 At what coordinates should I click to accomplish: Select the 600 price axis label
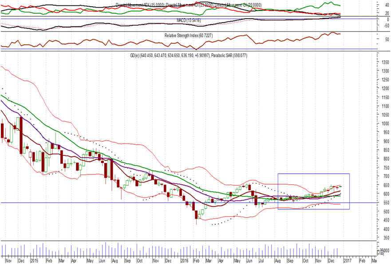pos(386,194)
